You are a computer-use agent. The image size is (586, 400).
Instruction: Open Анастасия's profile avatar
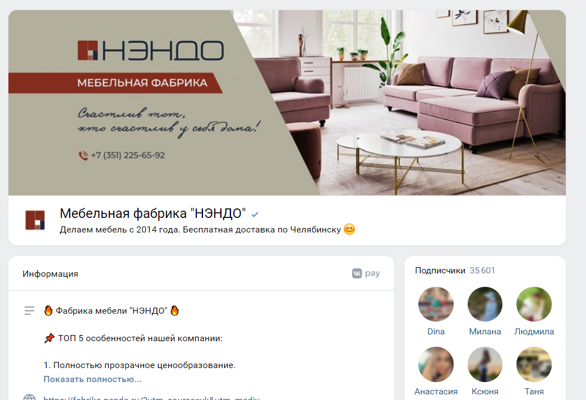click(436, 364)
